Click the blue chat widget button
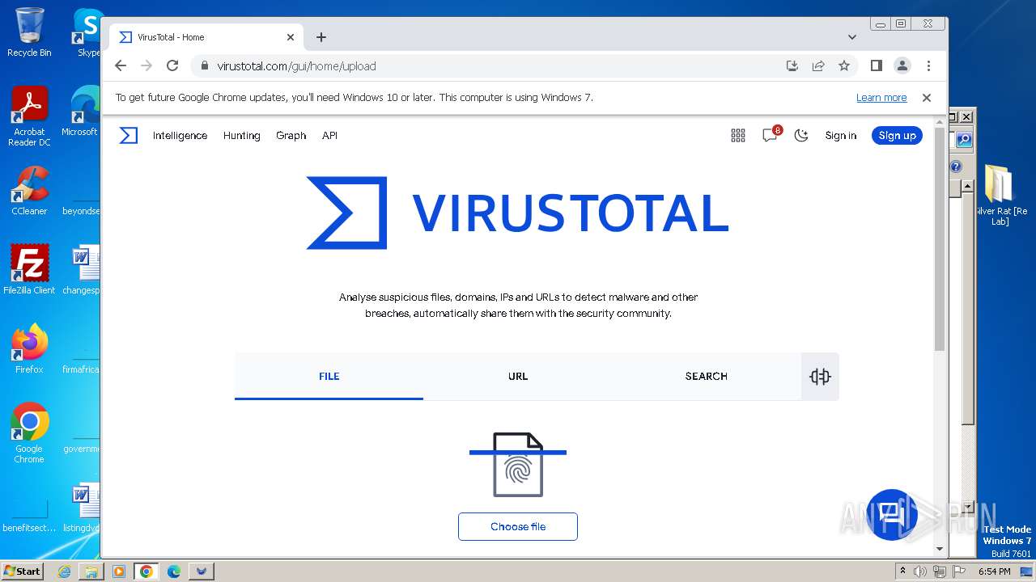This screenshot has width=1036, height=582. 891,514
